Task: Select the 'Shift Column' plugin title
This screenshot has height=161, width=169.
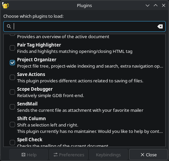Action: pos(32,118)
